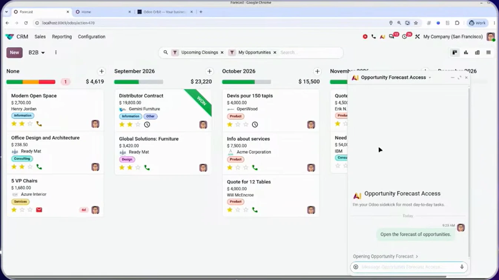The height and width of the screenshot is (280, 499).
Task: Switch to the graph view icon
Action: 466,53
